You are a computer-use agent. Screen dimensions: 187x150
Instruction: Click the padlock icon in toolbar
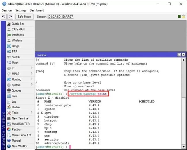click(184, 16)
